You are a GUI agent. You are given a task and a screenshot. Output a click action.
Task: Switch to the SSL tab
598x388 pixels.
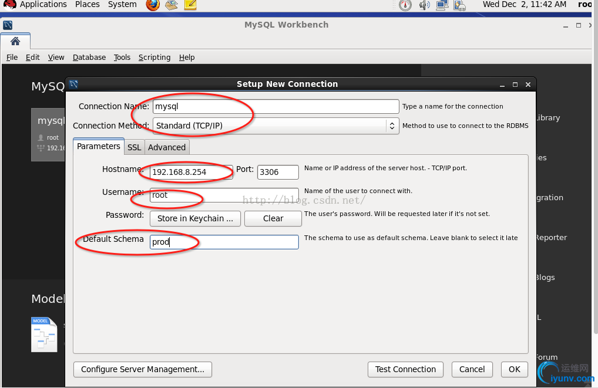tap(135, 147)
